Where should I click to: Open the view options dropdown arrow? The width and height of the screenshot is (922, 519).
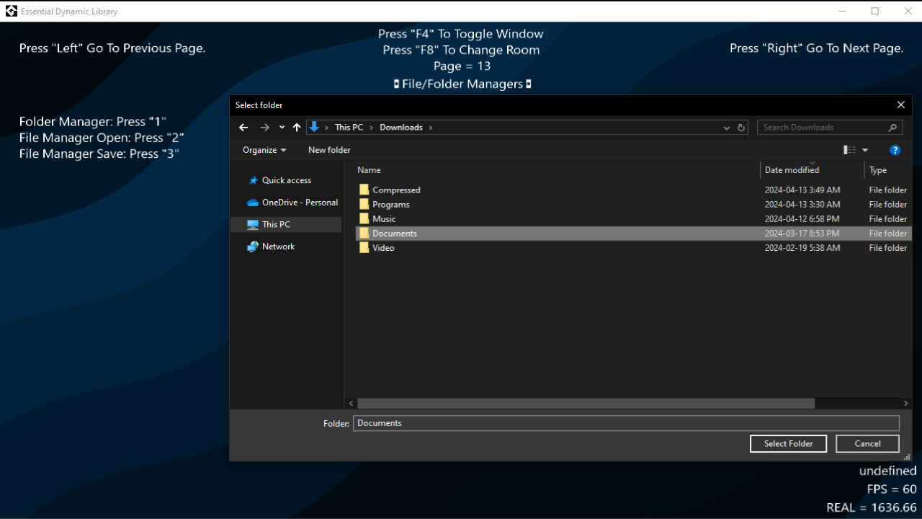point(864,149)
